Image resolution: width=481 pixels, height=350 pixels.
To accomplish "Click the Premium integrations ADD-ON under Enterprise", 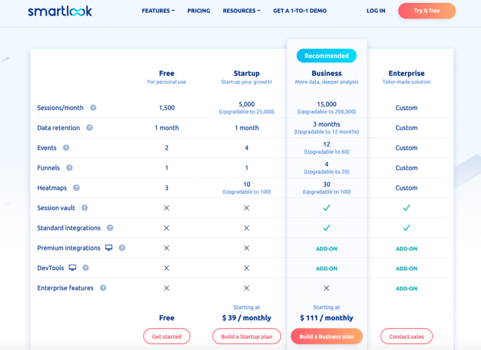I will [x=406, y=248].
